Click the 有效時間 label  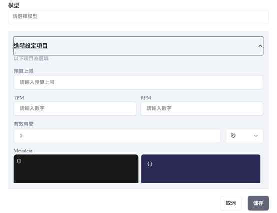24,124
